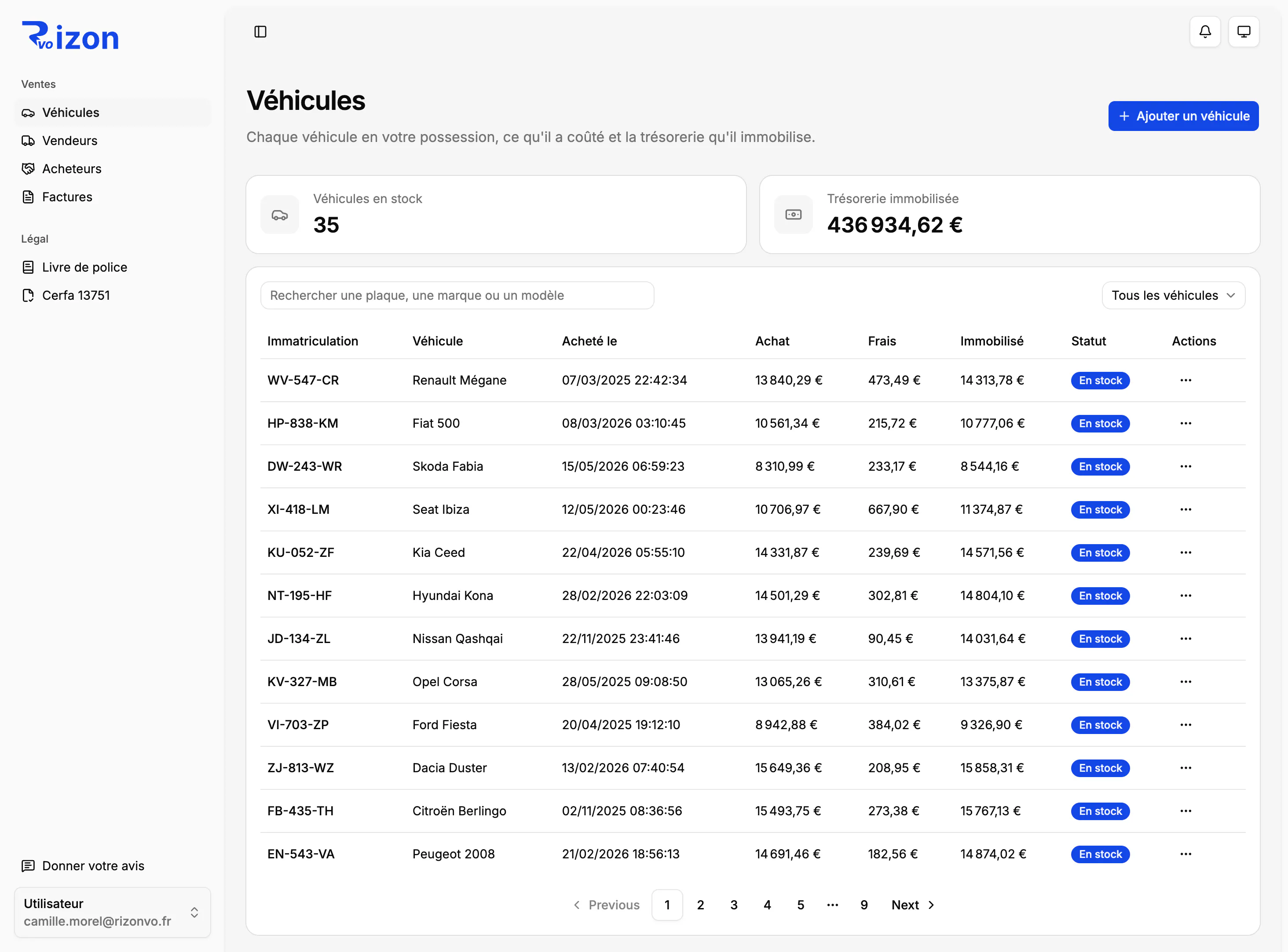This screenshot has height=952, width=1288.
Task: Select page 1 in pagination
Action: coord(667,905)
